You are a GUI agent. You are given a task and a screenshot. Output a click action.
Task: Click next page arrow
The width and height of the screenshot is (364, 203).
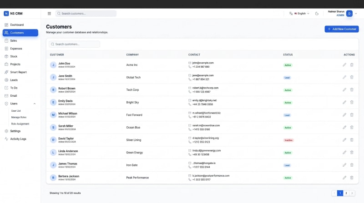[352, 193]
